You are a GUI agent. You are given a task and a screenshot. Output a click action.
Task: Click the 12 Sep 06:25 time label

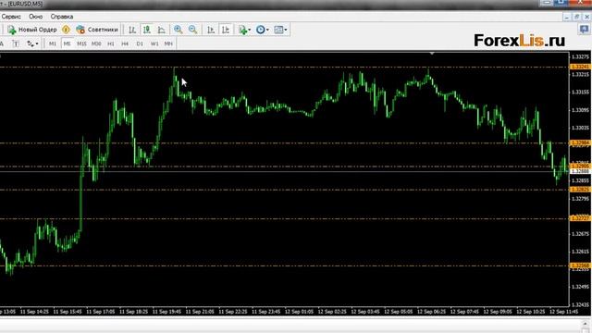(432, 312)
